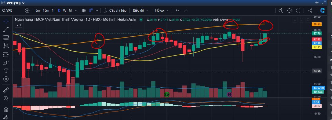
Task: Select the candlestick chart type icon
Action: [84, 10]
